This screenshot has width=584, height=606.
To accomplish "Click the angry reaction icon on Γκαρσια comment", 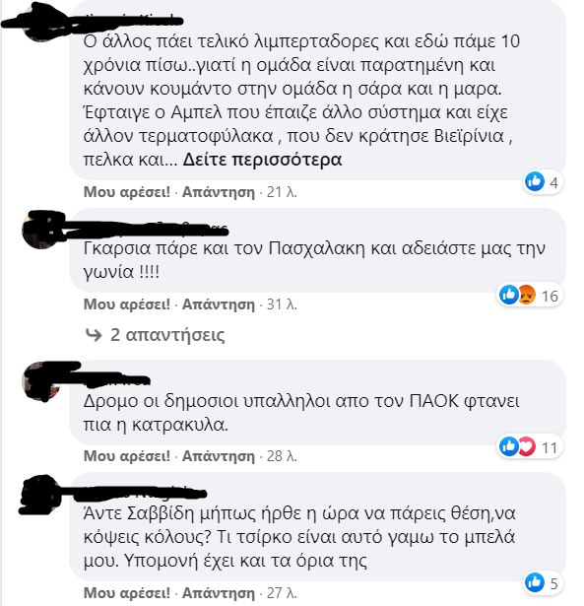I will pyautogui.click(x=526, y=295).
